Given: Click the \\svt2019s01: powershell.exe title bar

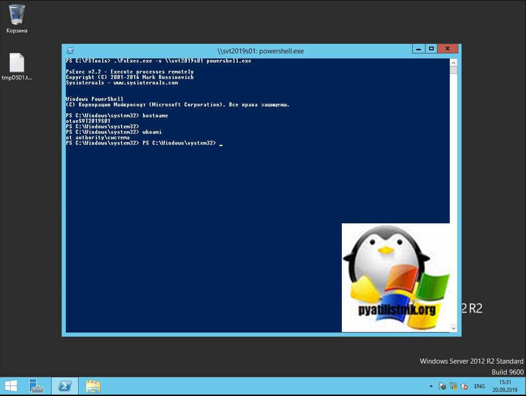Looking at the screenshot, I should [260, 51].
